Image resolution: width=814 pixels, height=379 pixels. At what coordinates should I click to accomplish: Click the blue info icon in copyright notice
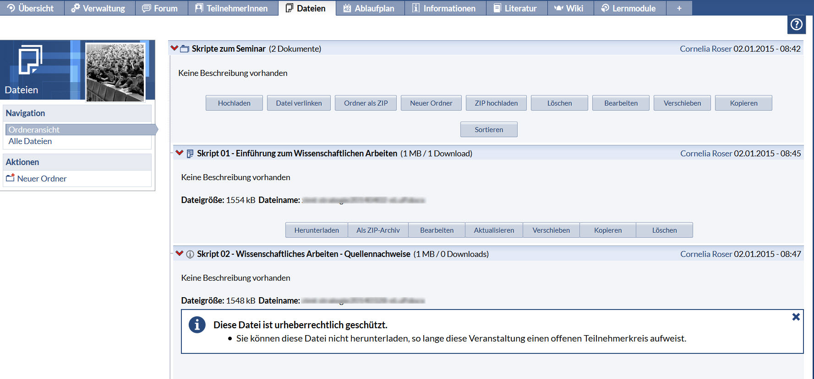click(197, 325)
